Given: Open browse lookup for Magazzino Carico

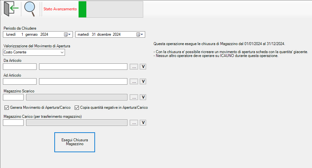Looking at the screenshot, I should click(x=134, y=123).
